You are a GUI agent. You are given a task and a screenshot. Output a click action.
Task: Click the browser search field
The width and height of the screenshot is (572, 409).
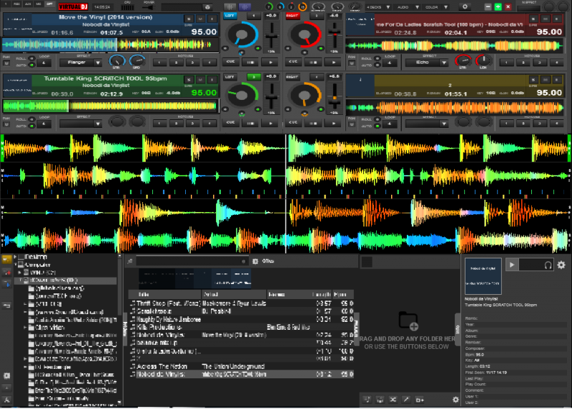coord(191,261)
